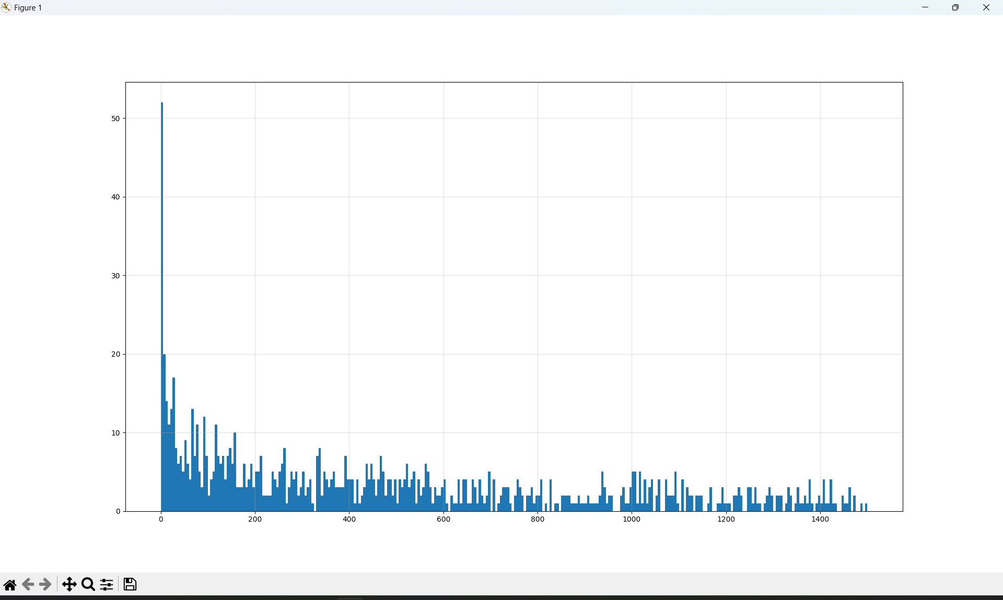This screenshot has height=600, width=1003.
Task: Go back to previous view arrow
Action: coord(28,584)
